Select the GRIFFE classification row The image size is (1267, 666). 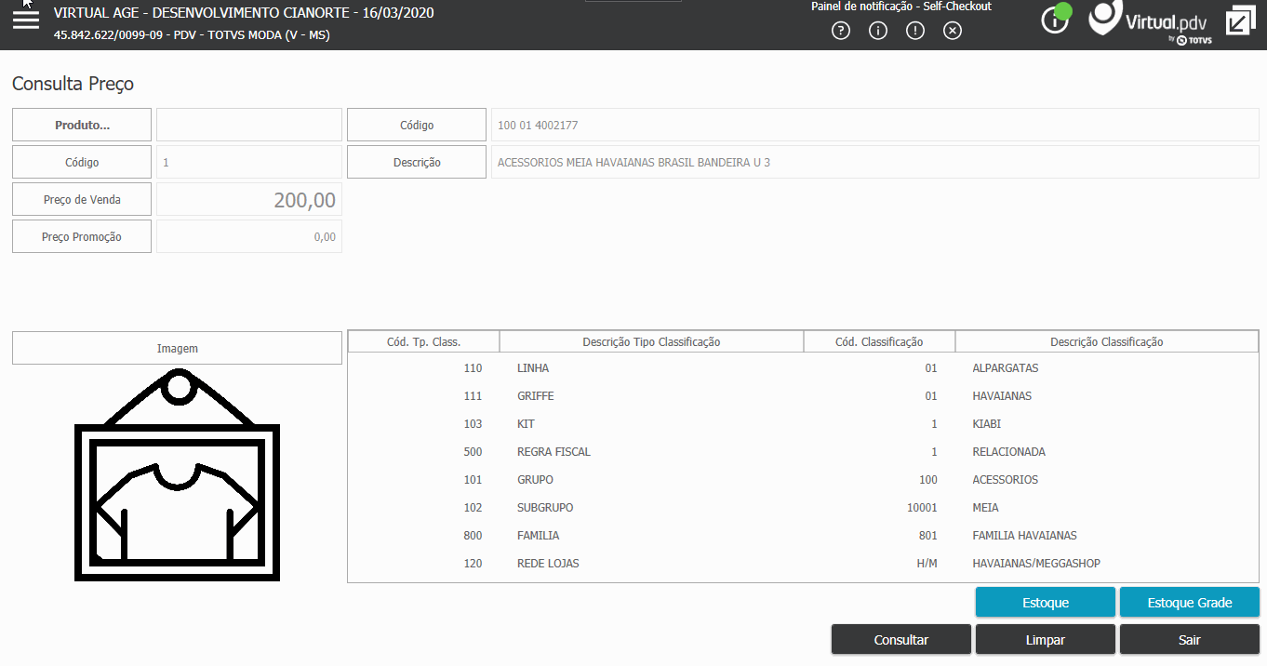click(803, 396)
